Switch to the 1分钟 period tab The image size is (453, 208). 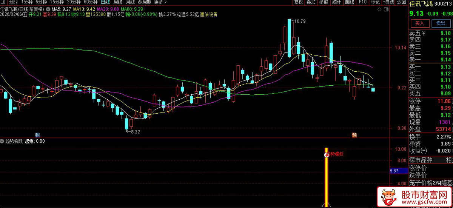(26, 2)
